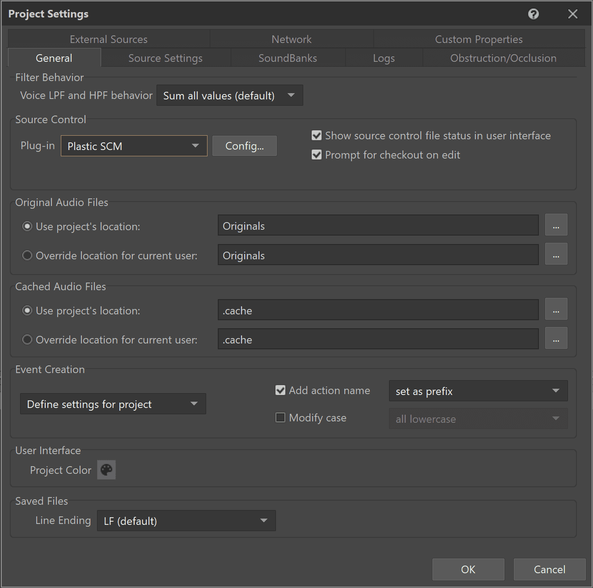
Task: Expand the Plastic SCM plug-in dropdown
Action: click(x=134, y=146)
